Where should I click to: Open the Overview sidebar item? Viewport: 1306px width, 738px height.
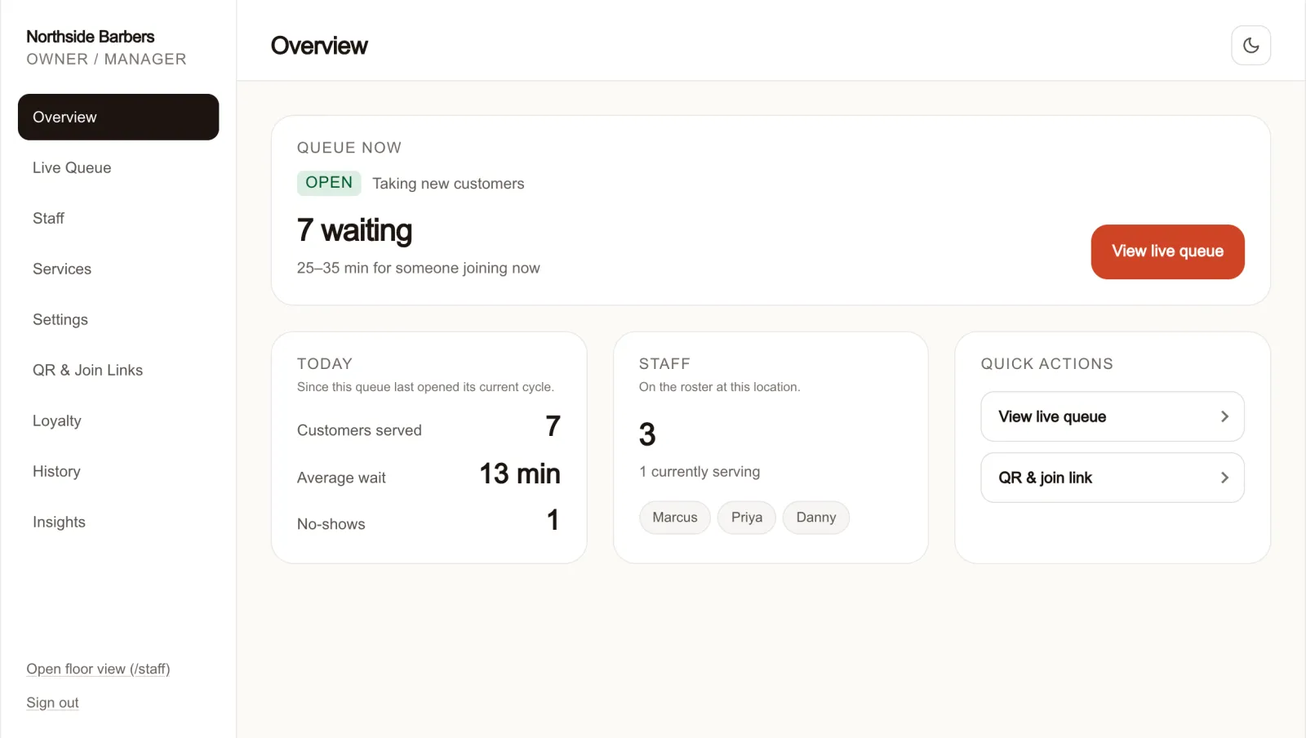[118, 117]
